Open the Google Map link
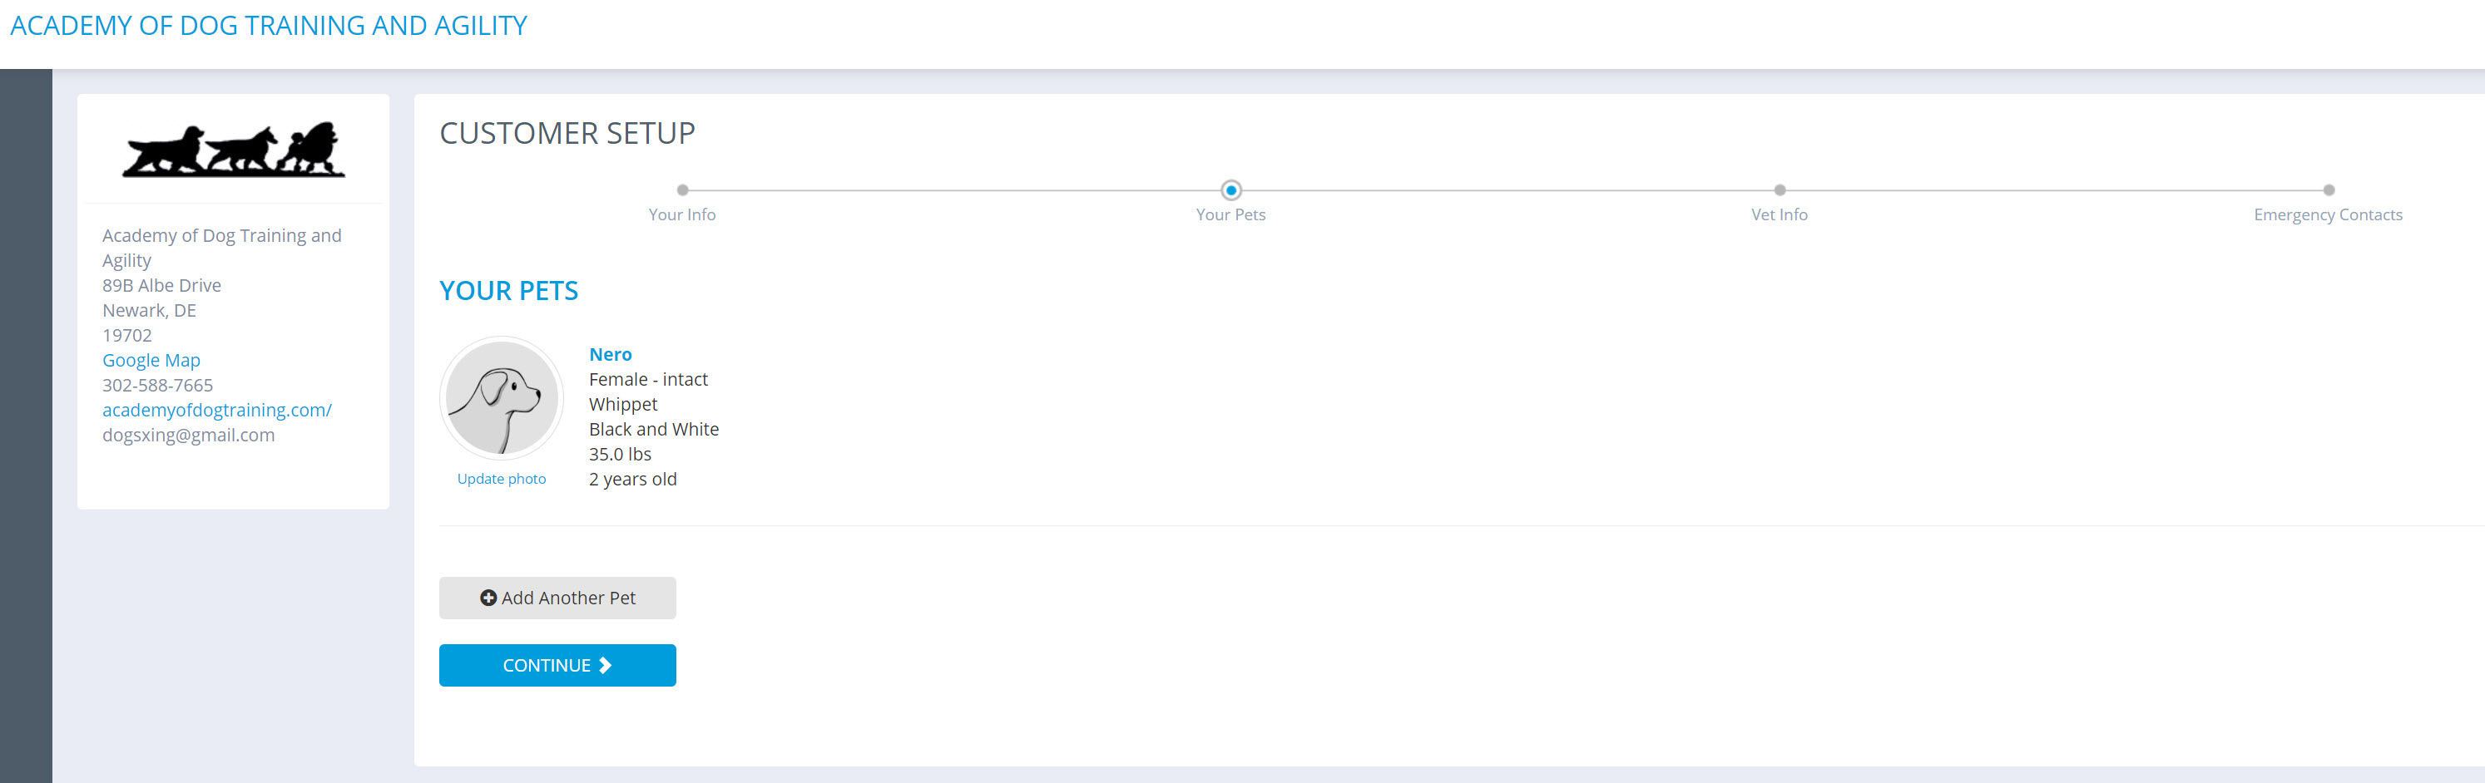 pyautogui.click(x=151, y=360)
